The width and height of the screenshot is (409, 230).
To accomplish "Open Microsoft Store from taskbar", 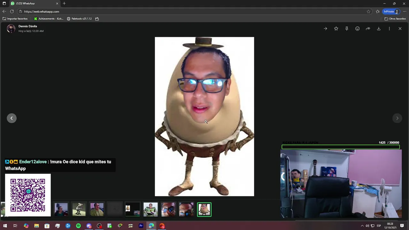I will [47, 226].
